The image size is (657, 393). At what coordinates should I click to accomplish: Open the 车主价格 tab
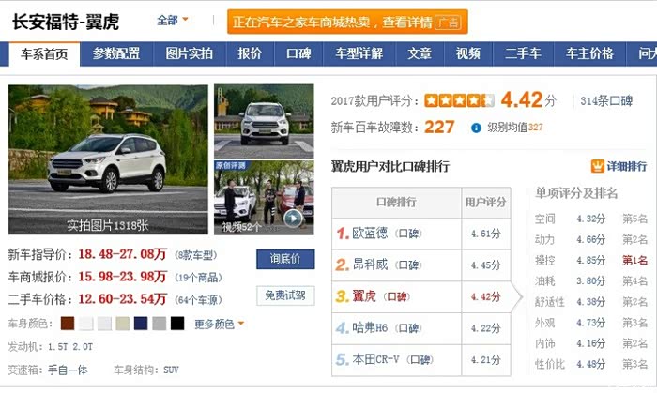coord(589,53)
